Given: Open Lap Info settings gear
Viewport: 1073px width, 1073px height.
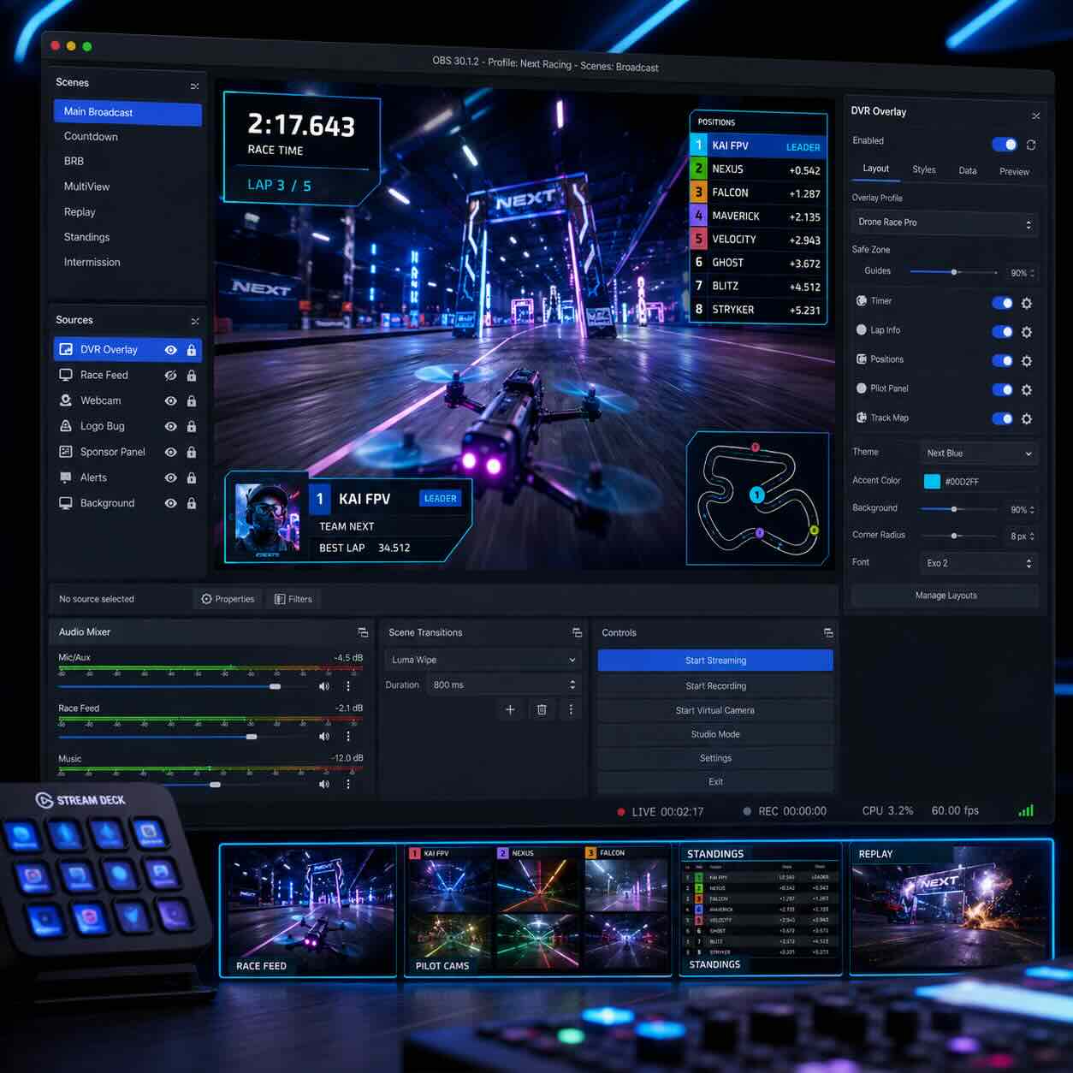Looking at the screenshot, I should tap(1026, 332).
